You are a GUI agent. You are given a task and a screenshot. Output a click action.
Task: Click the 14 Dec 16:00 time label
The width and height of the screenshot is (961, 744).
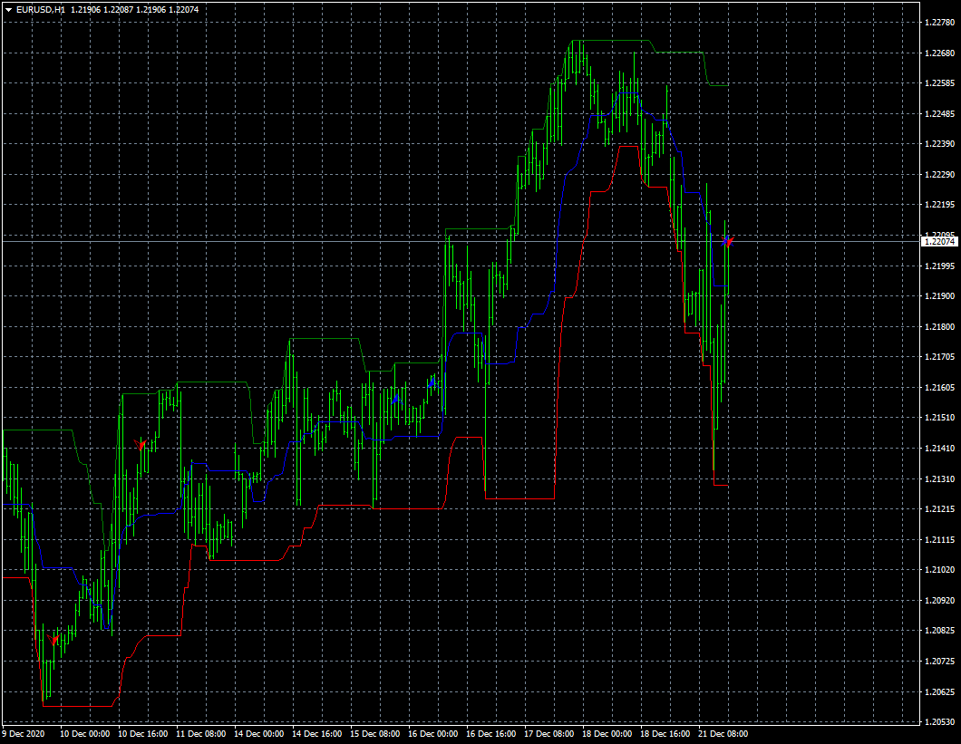(x=317, y=734)
